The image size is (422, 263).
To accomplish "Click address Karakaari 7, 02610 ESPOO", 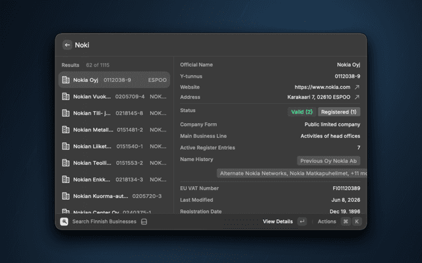I will point(318,97).
